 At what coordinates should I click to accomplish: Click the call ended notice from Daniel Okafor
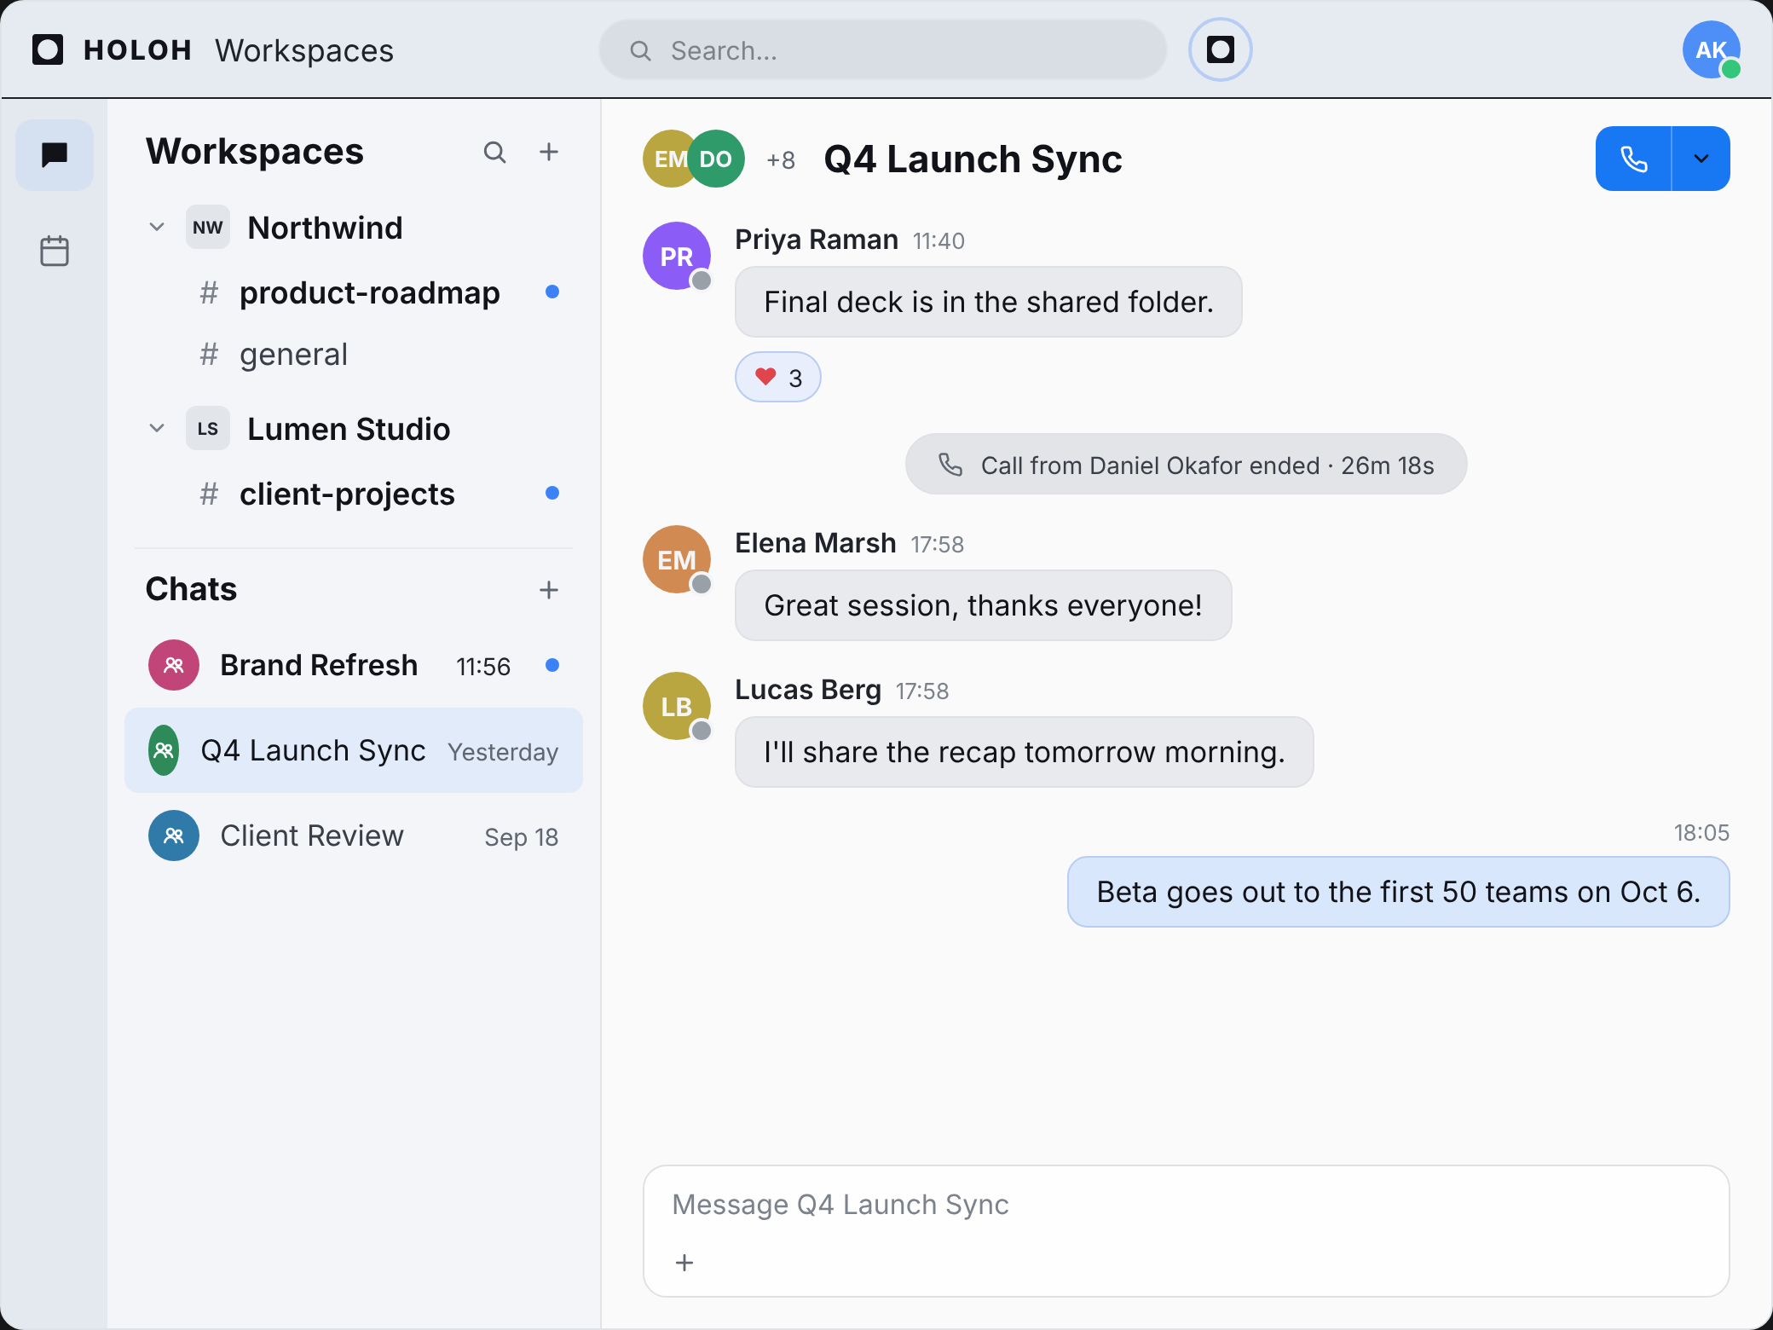(1186, 465)
